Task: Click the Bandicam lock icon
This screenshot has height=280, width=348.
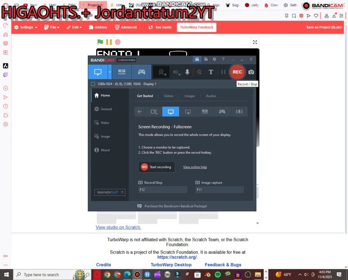Action: tap(197, 59)
